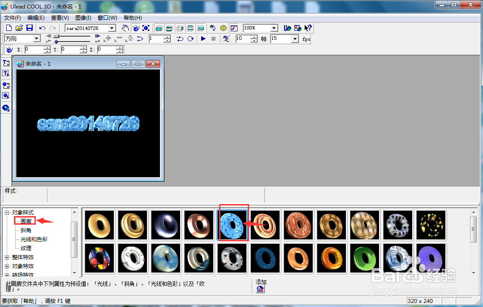
Task: Toggle loop playback mode
Action: (x=190, y=38)
